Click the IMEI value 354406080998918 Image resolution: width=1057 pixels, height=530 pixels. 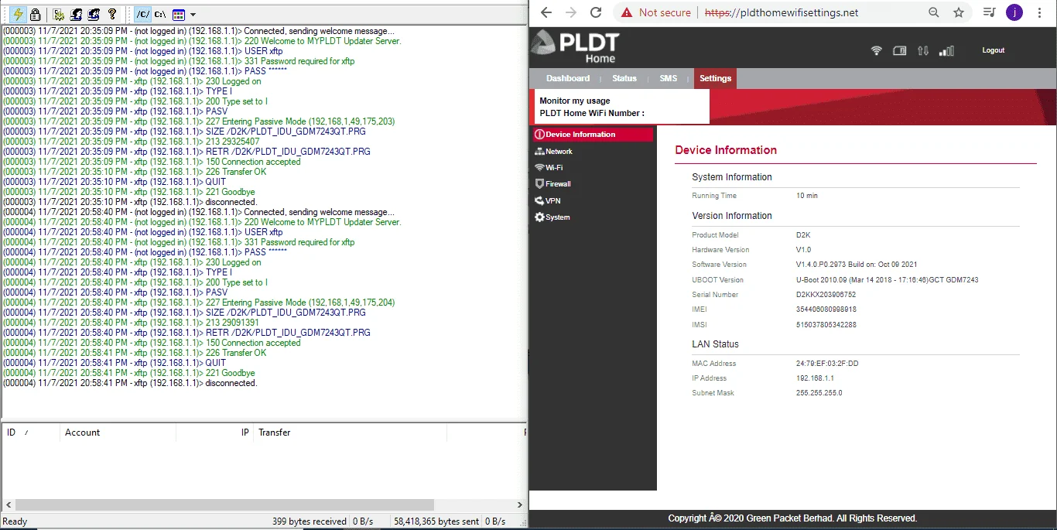(x=826, y=309)
